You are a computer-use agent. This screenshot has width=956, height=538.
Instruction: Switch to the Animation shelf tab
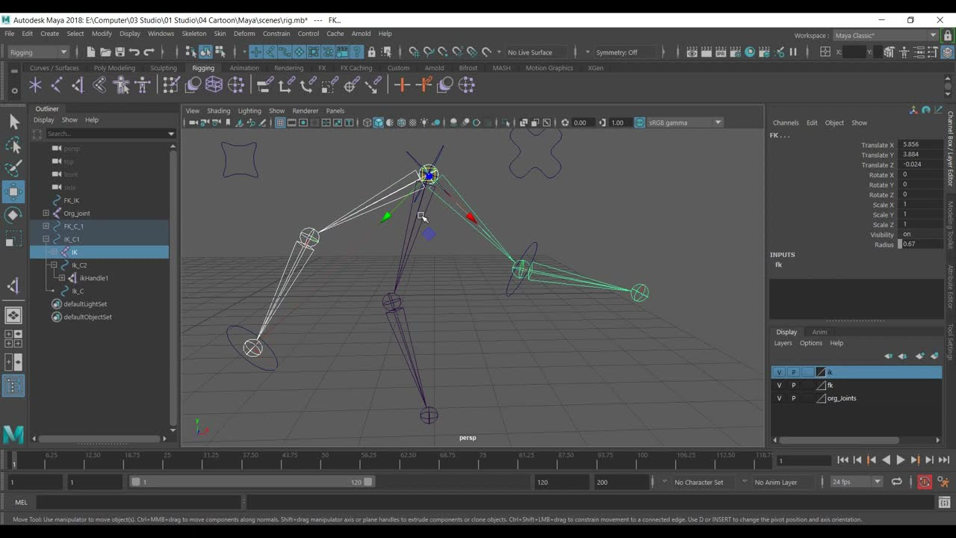click(244, 68)
